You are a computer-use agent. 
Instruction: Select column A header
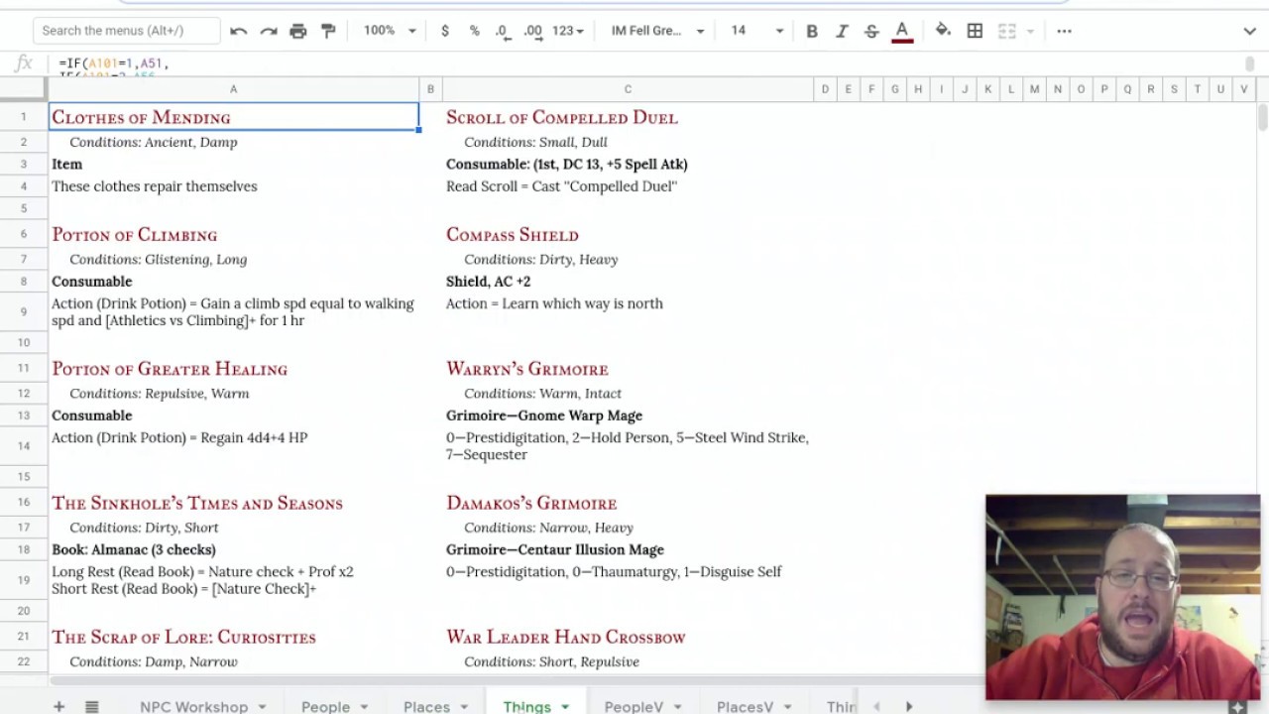(x=234, y=89)
